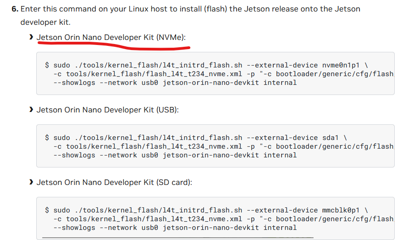Image resolution: width=403 pixels, height=240 pixels.
Task: Click the '--showlogs' line in the SD card code block
Action: coord(175,228)
